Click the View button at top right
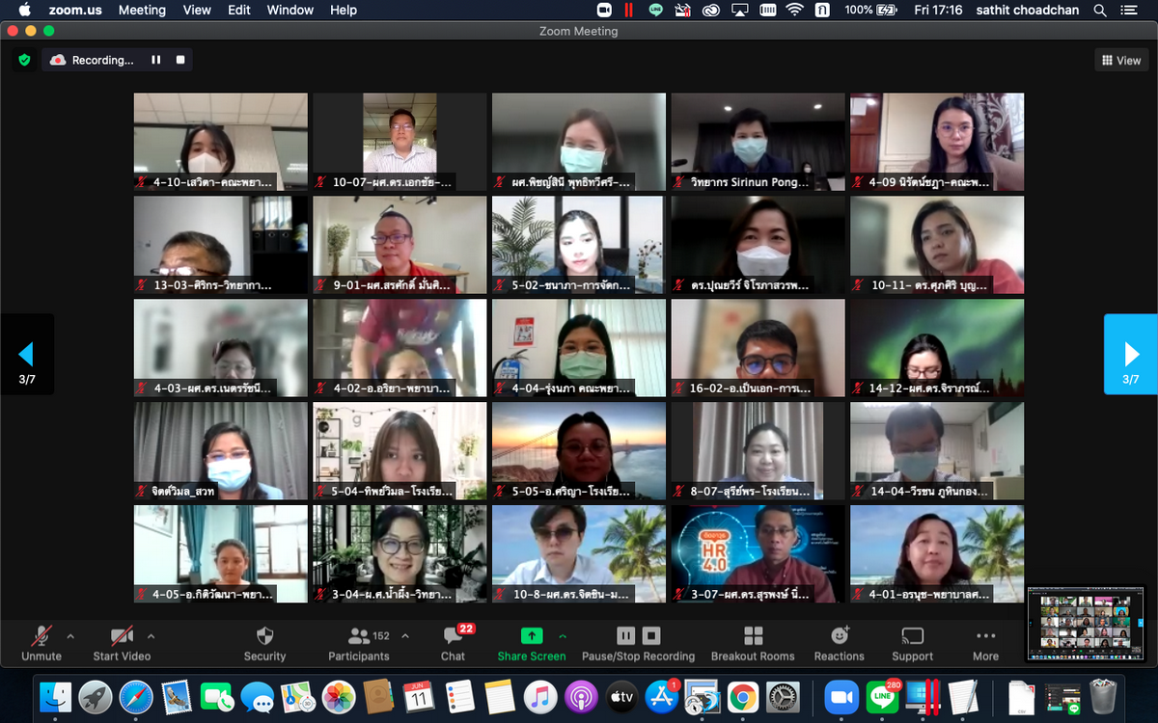 [1119, 60]
